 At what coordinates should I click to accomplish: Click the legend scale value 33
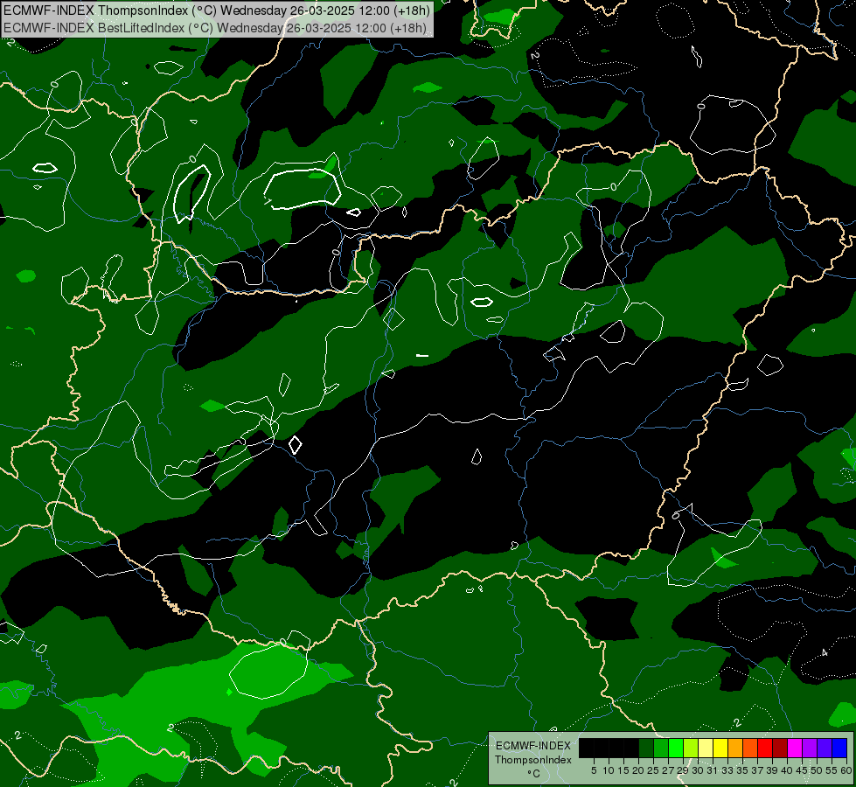pos(727,770)
